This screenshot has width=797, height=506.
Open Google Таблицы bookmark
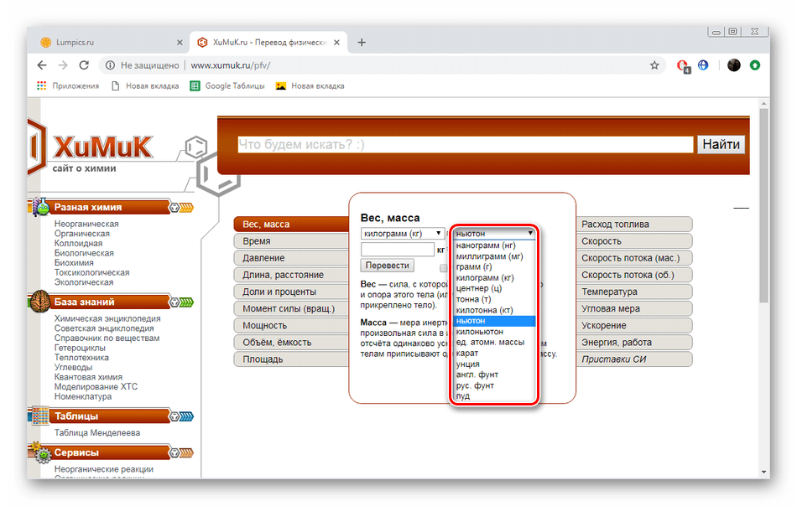pyautogui.click(x=227, y=85)
